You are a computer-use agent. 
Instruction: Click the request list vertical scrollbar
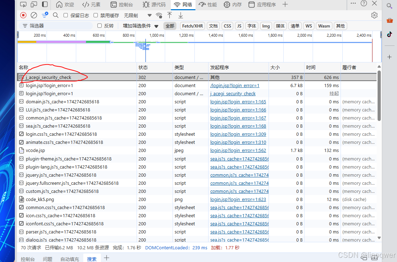pos(379,96)
